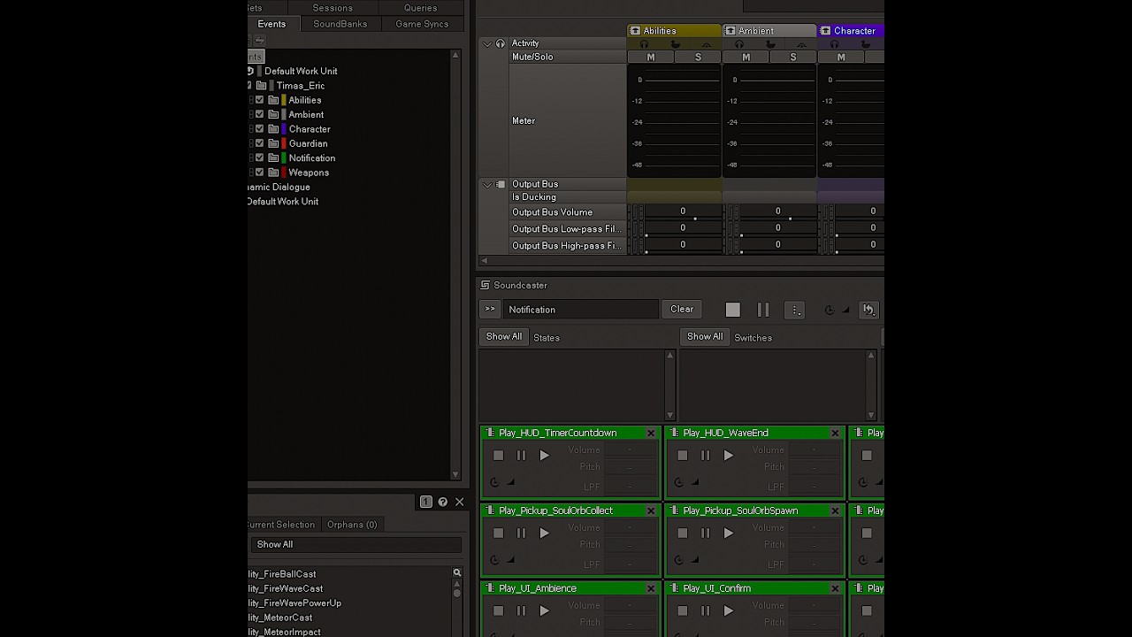Switch to the SoundBanks tab
This screenshot has height=637, width=1132.
340,24
